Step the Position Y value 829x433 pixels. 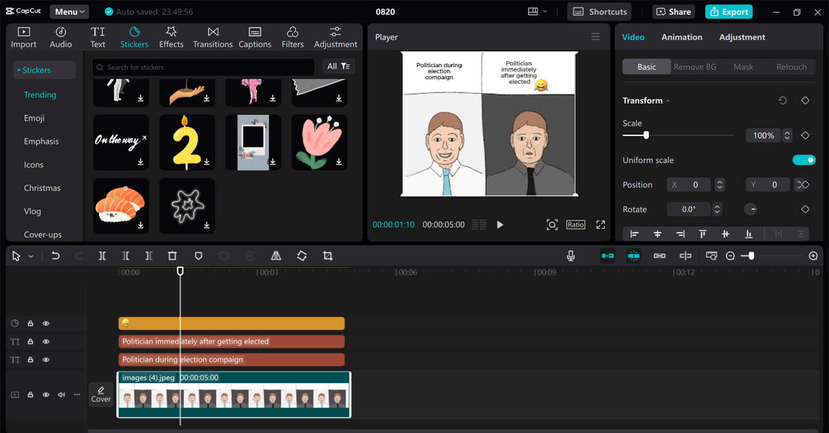pyautogui.click(x=798, y=184)
